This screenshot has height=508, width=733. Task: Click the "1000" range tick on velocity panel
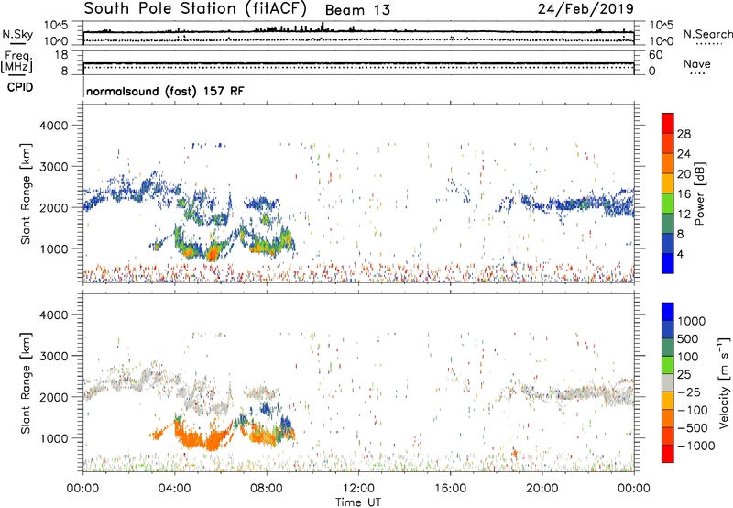click(x=54, y=438)
